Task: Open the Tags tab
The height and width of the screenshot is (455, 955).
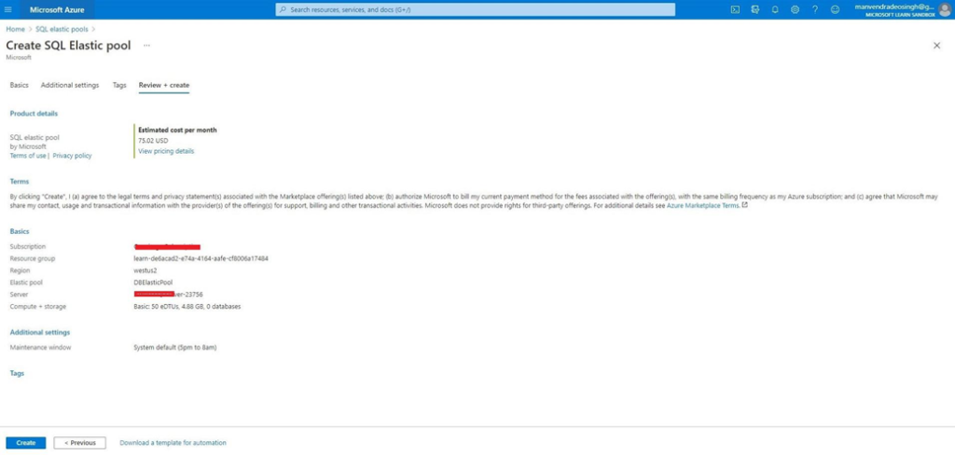Action: coord(119,85)
